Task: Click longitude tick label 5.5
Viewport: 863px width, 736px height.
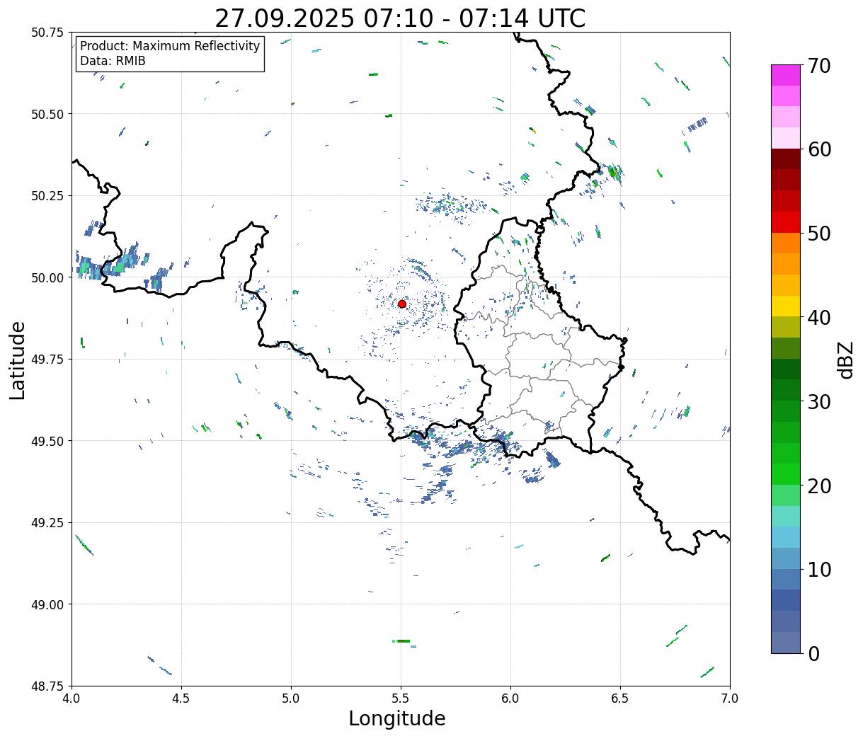Action: (401, 698)
